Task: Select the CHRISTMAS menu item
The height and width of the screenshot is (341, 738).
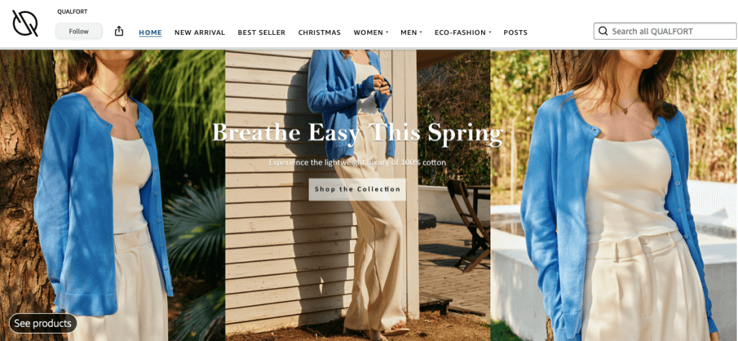Action: click(x=319, y=33)
